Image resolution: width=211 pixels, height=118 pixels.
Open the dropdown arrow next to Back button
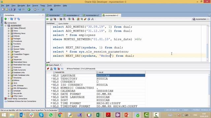coord(32,10)
